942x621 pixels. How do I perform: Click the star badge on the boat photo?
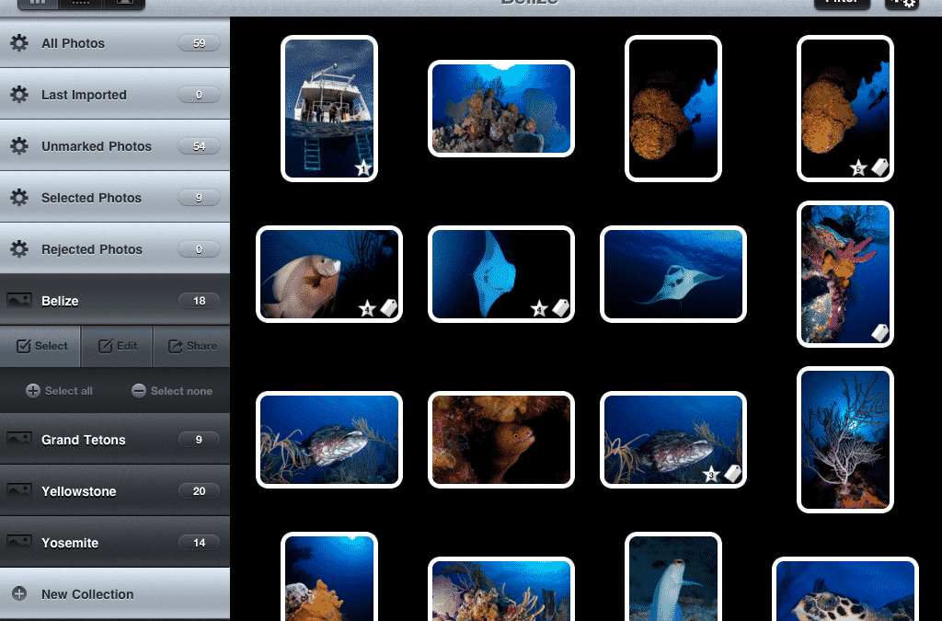363,168
